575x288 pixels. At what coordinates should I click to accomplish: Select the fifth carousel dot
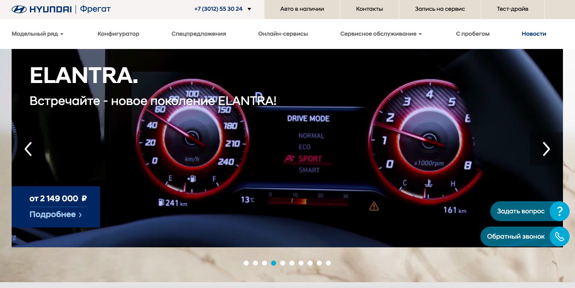point(283,263)
